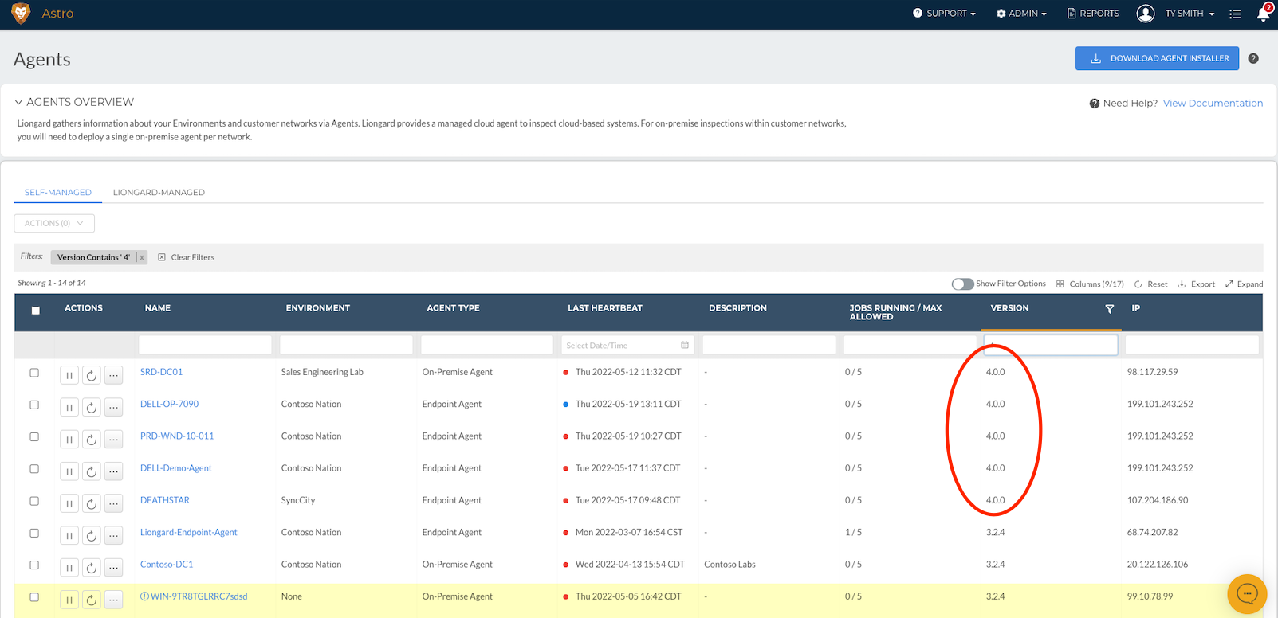Open the Select Date/Time picker field
The image size is (1278, 618).
click(627, 345)
